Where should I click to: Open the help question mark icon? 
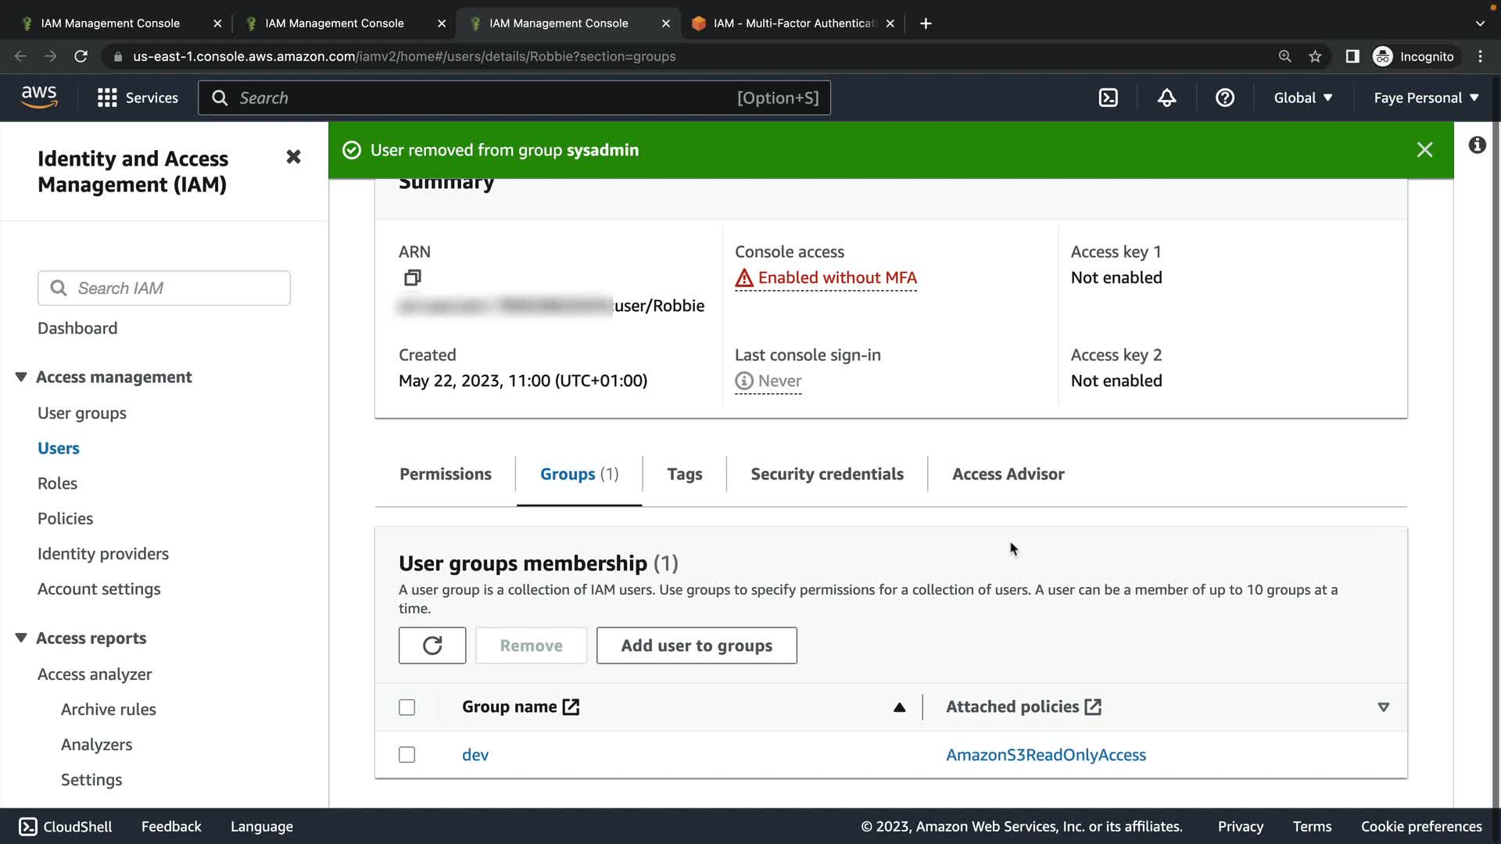point(1224,98)
